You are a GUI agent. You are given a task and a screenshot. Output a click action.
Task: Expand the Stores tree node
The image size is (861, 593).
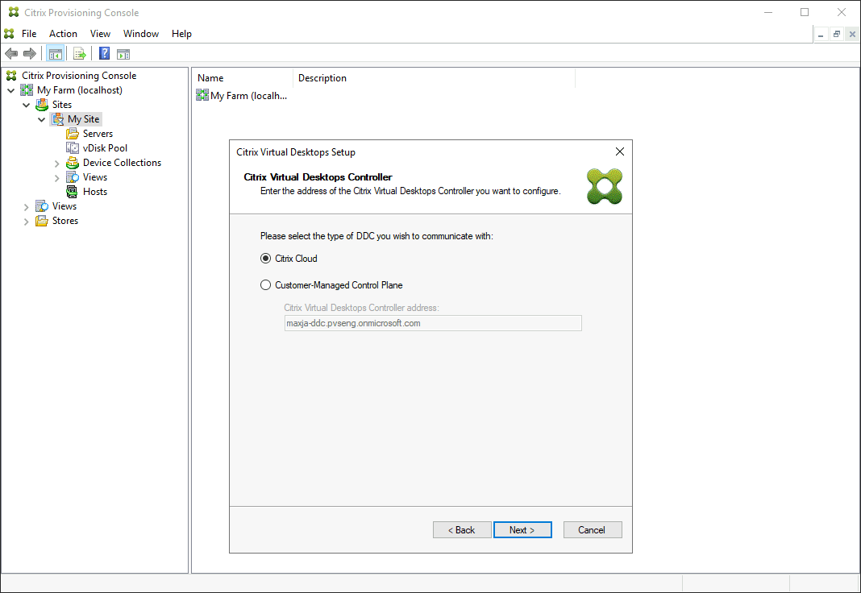click(x=27, y=220)
